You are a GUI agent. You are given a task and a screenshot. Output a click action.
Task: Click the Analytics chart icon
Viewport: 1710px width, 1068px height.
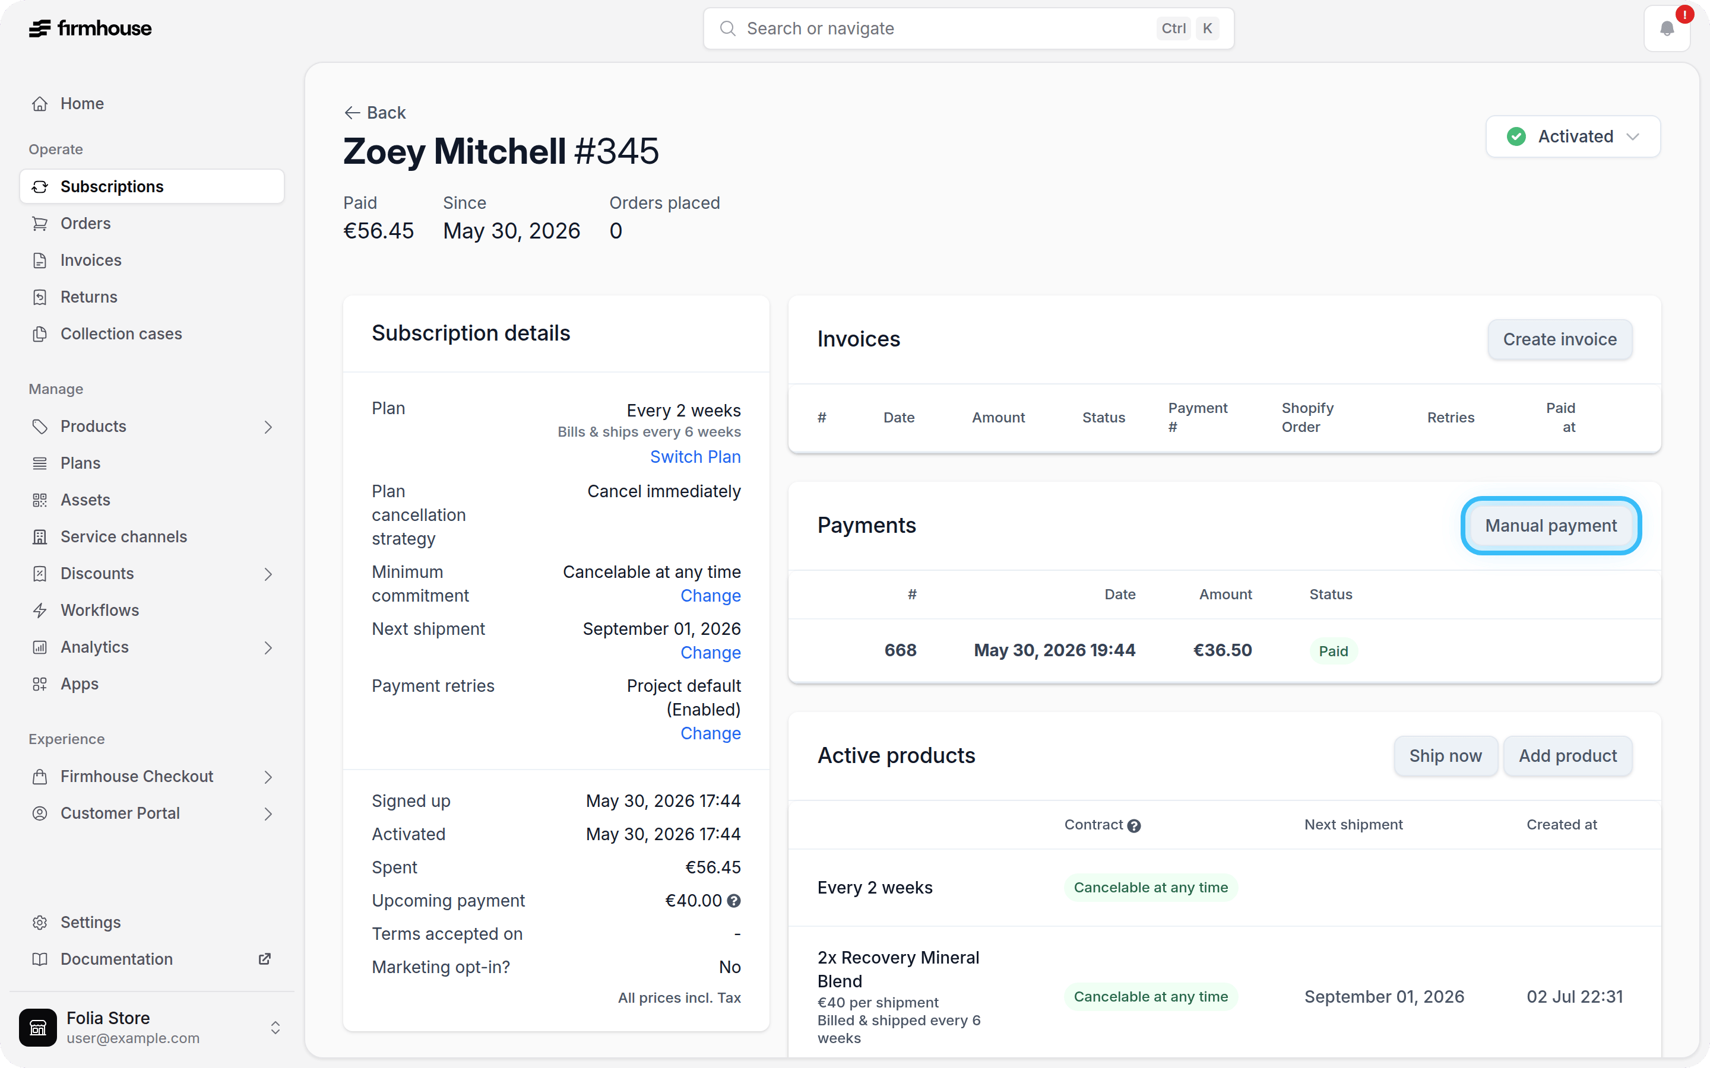tap(40, 647)
